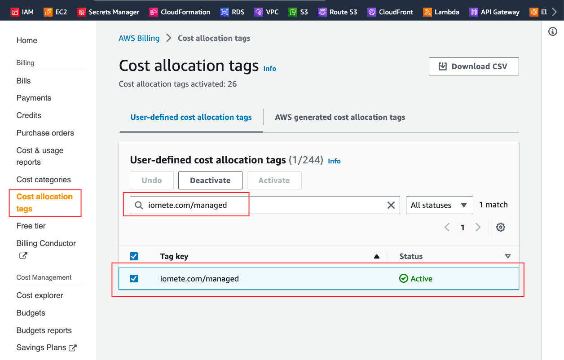Open Secrets Manager shortcut icon
Screen dimensions: 564x360
pyautogui.click(x=81, y=12)
